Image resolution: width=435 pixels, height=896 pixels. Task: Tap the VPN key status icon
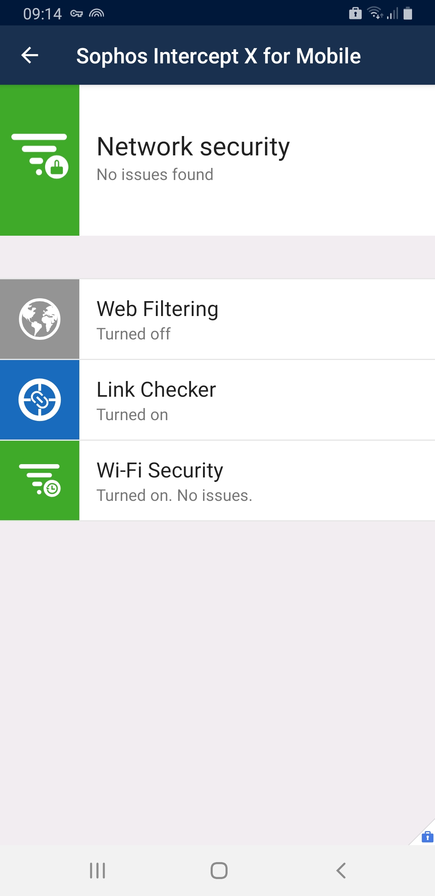click(x=77, y=14)
